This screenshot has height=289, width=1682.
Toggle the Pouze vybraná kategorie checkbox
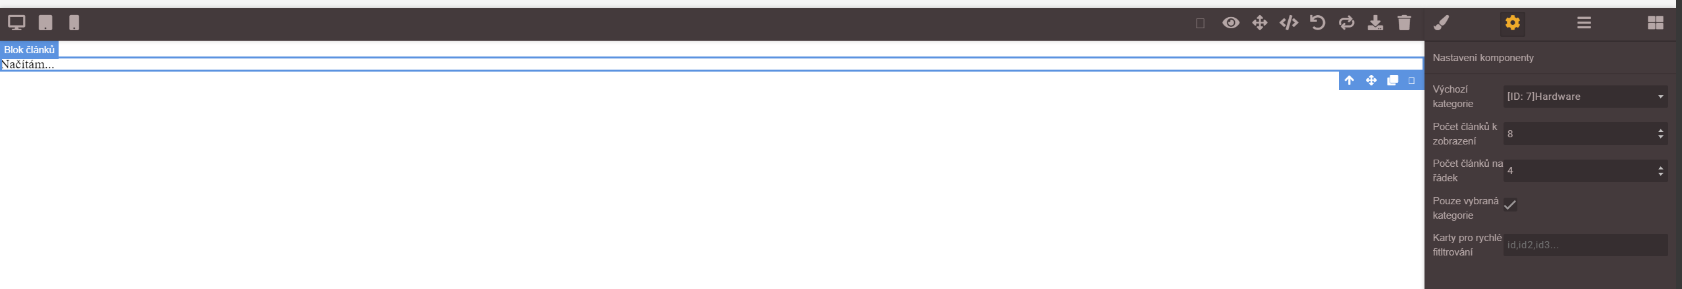click(x=1510, y=205)
